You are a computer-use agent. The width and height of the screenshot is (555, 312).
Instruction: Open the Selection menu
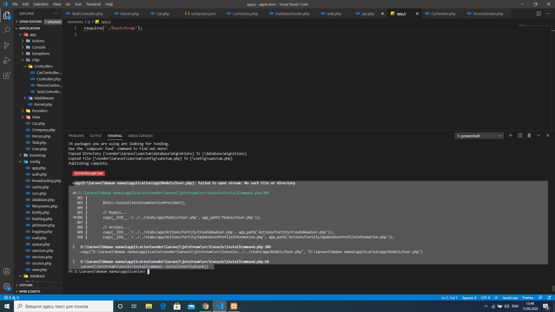pos(41,4)
